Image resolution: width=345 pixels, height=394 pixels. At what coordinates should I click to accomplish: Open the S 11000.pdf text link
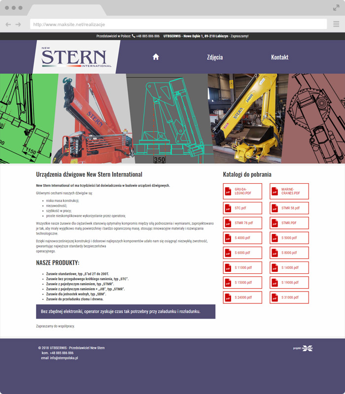click(x=243, y=267)
